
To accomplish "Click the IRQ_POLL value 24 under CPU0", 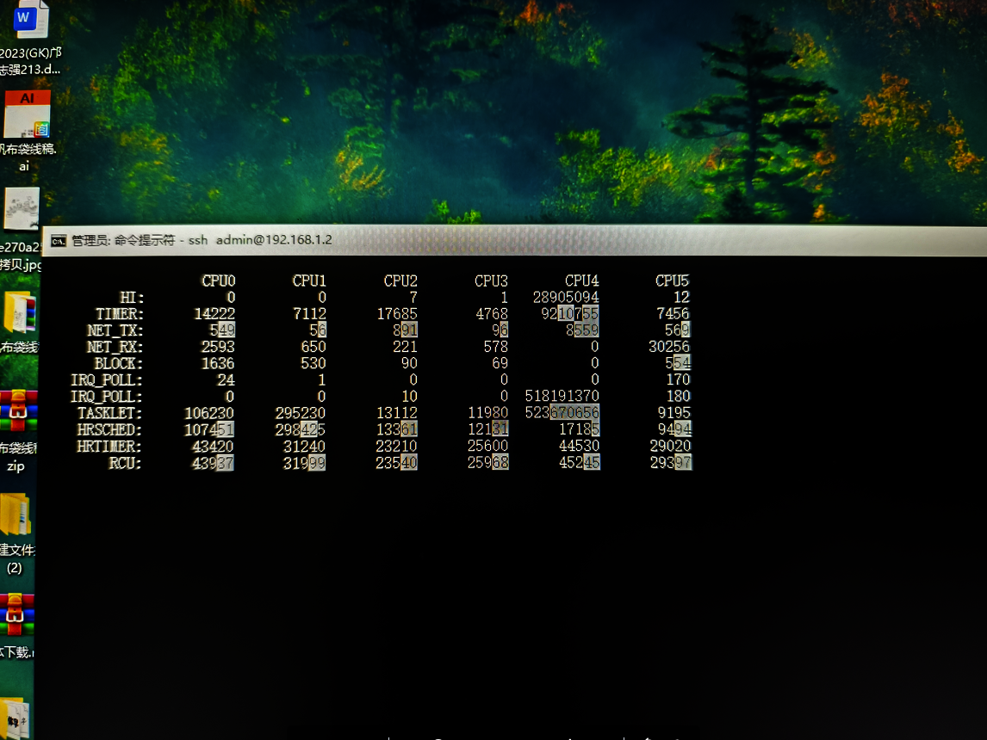I will [x=226, y=380].
